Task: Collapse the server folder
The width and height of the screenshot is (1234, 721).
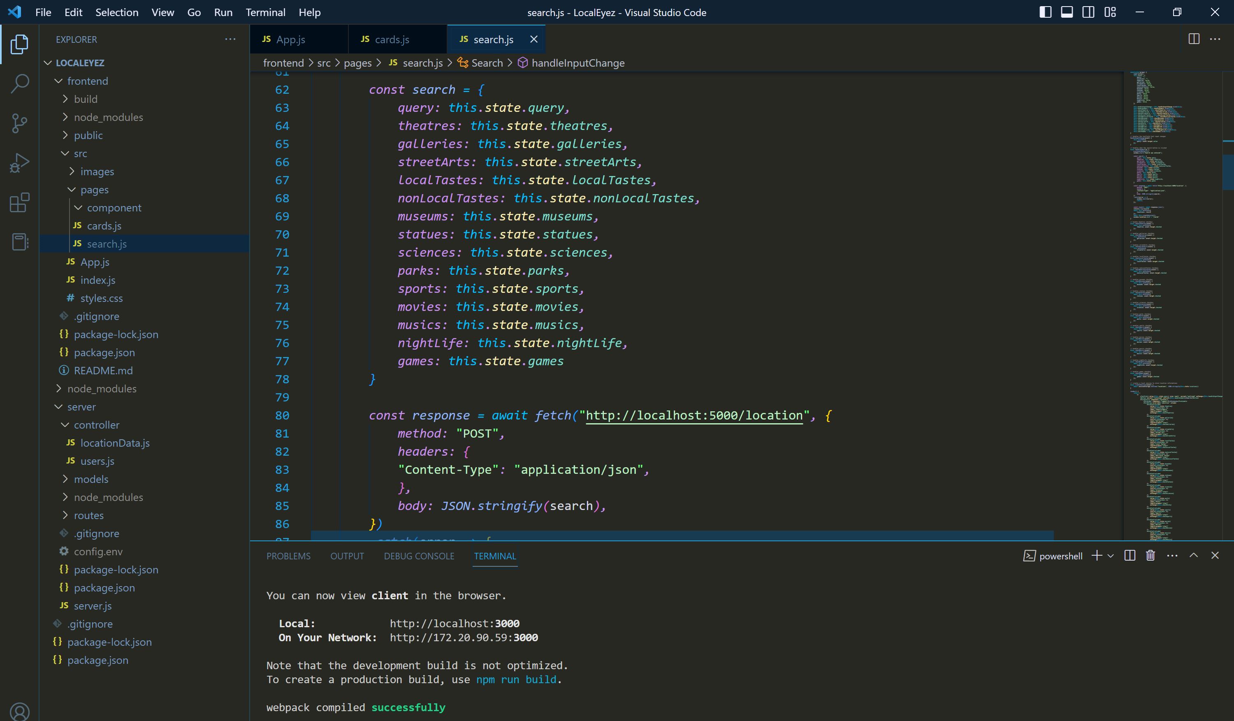Action: 81,407
